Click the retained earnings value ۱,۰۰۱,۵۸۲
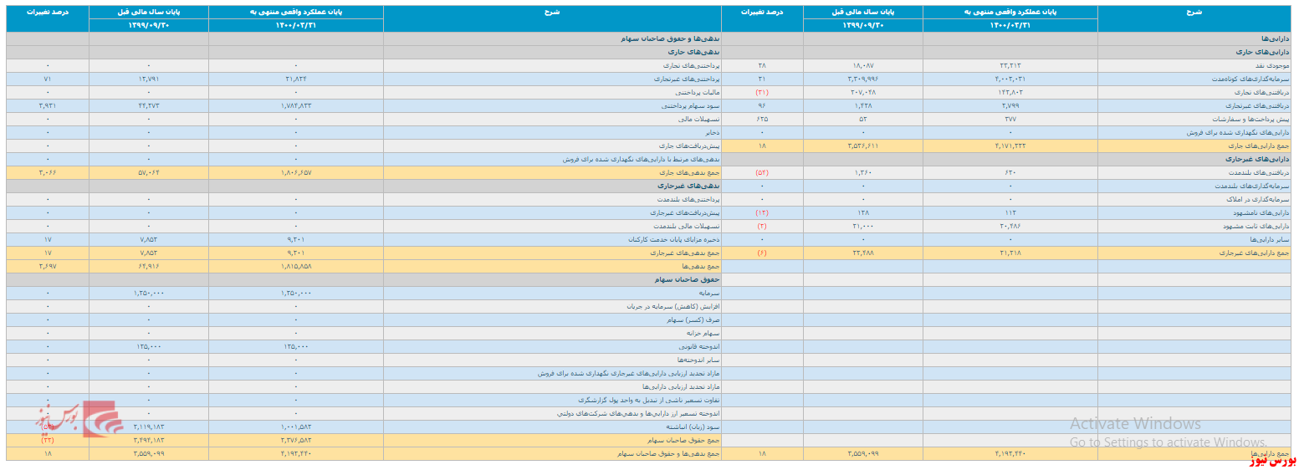 (x=296, y=427)
